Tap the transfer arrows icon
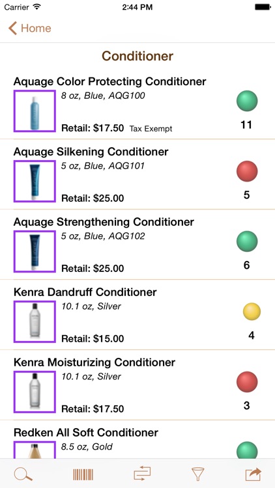This screenshot has height=488, width=275. tap(142, 474)
